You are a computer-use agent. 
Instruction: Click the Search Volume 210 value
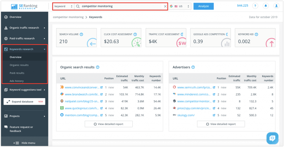tap(63, 41)
